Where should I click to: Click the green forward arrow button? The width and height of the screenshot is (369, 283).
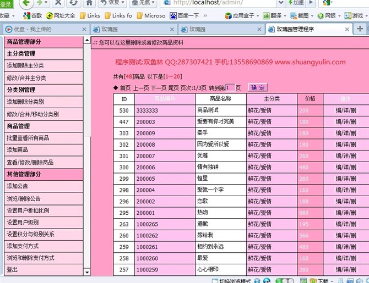(40, 3)
